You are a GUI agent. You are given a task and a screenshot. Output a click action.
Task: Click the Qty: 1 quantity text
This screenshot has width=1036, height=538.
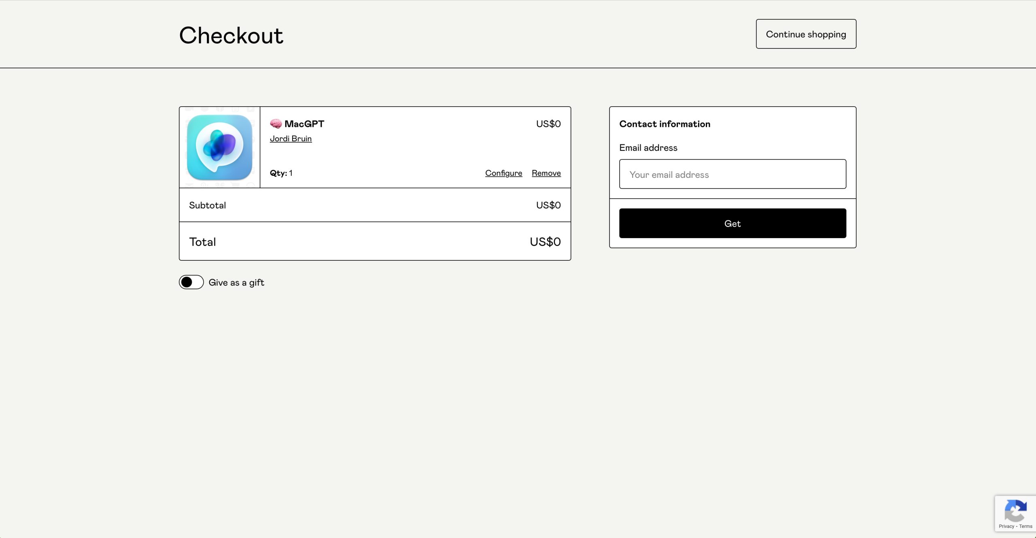click(281, 173)
